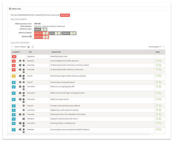173x141 pixels.
Task: Expand the Malware info plus icon
Action: (x=31, y=37)
